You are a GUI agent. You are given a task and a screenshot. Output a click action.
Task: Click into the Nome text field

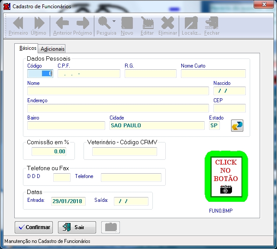(112, 91)
